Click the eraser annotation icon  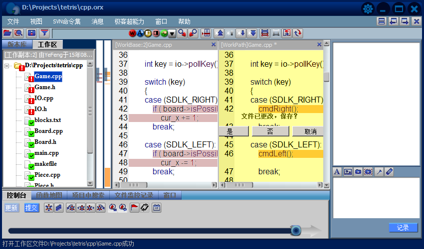click(389, 172)
